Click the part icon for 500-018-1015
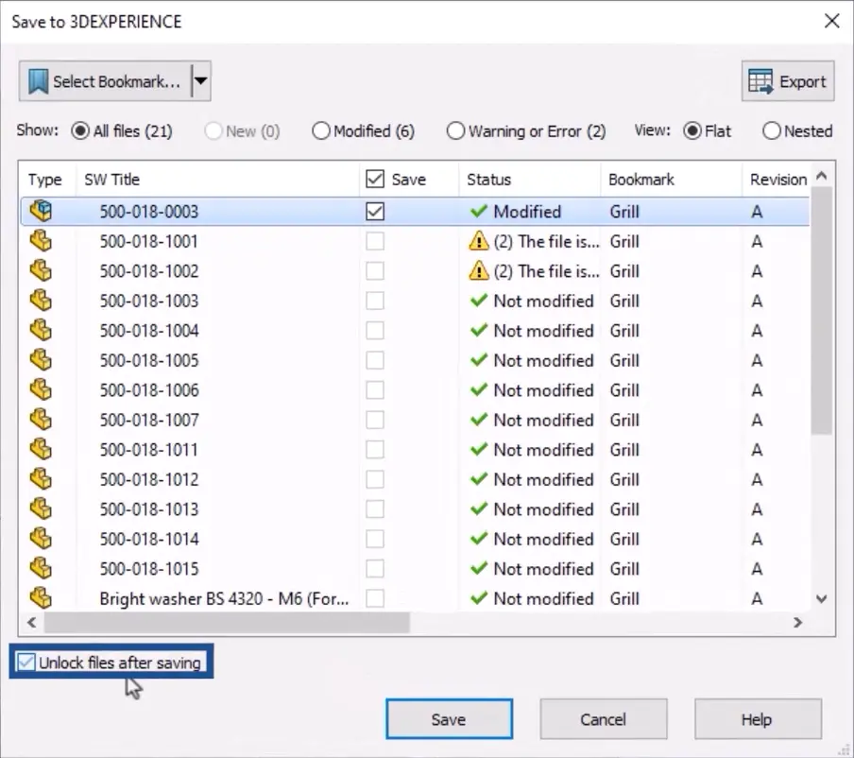 coord(41,568)
